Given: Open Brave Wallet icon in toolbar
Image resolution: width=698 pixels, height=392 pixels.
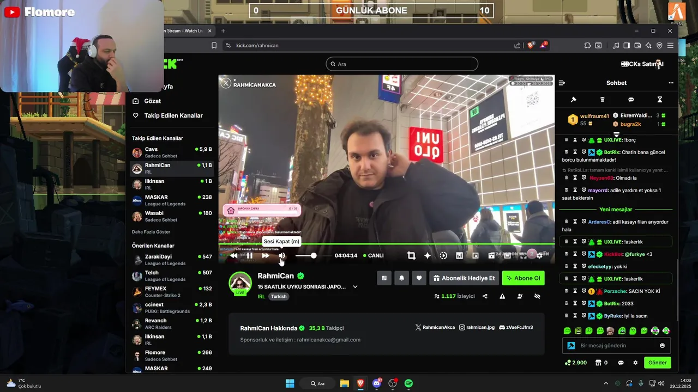Looking at the screenshot, I should (637, 45).
